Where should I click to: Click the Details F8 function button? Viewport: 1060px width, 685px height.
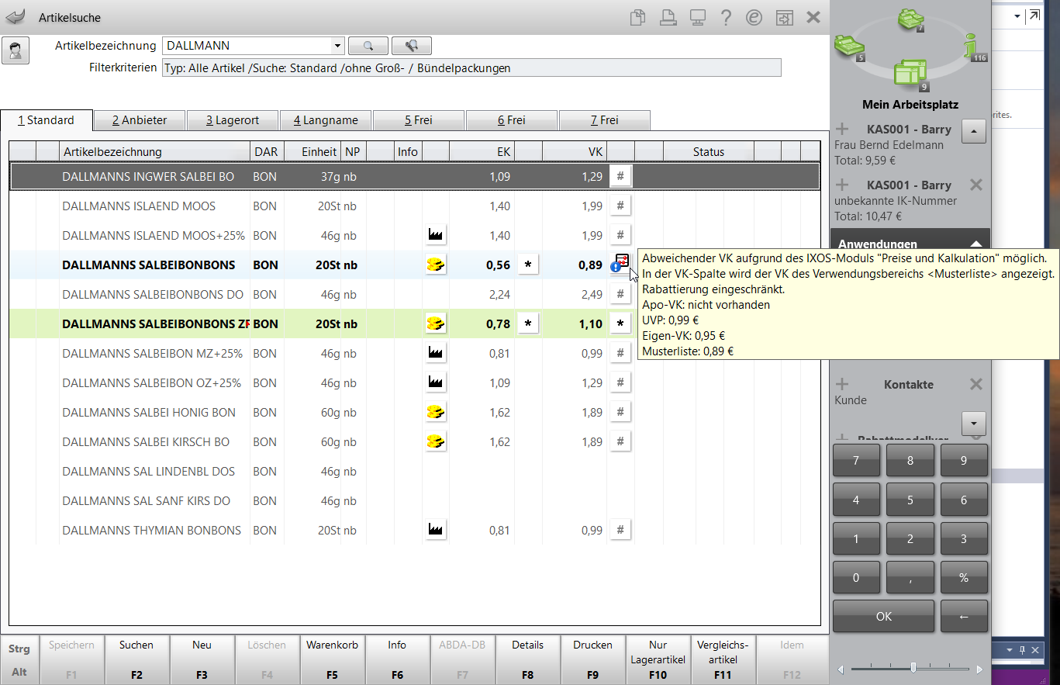527,659
